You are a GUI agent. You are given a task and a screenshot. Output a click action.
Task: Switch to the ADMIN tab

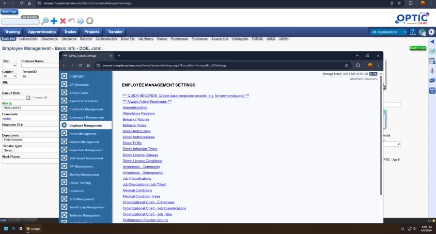point(283,39)
